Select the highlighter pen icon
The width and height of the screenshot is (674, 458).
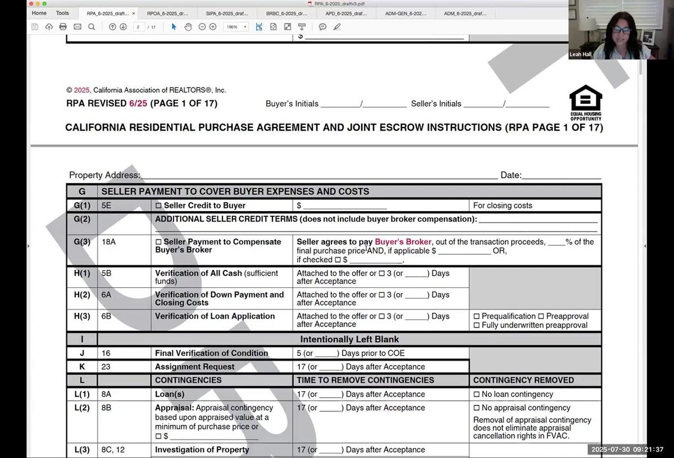pyautogui.click(x=337, y=26)
